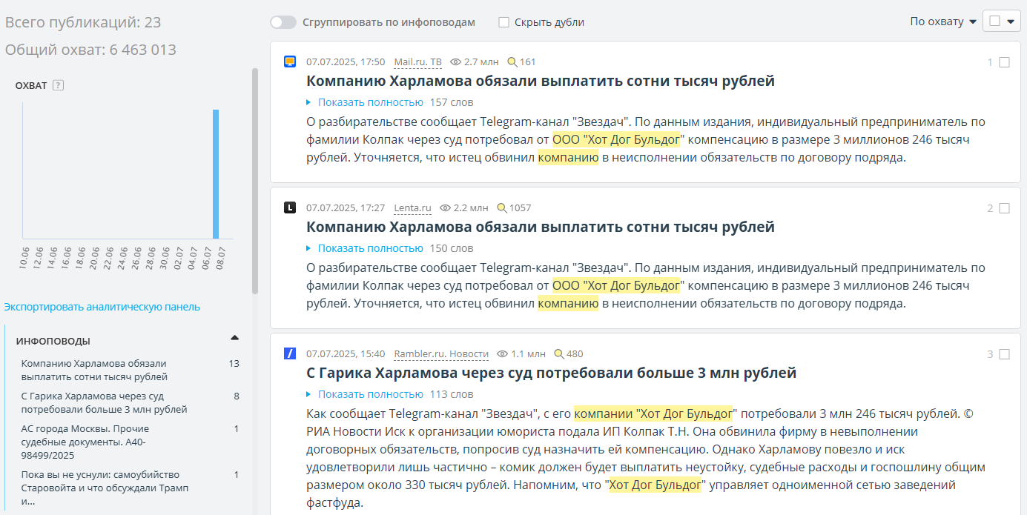Select checkbox of article number 2

point(1004,208)
